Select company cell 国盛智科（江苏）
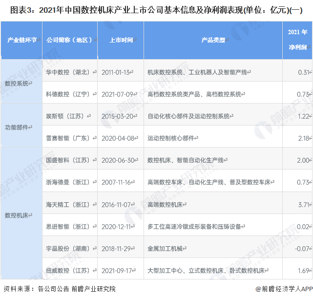Viewport: 313px width, 299px height. (70, 158)
